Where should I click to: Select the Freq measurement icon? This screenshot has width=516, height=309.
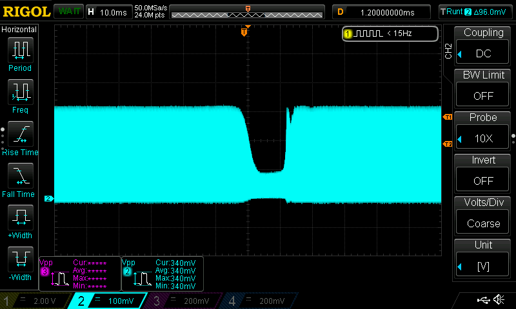click(20, 92)
